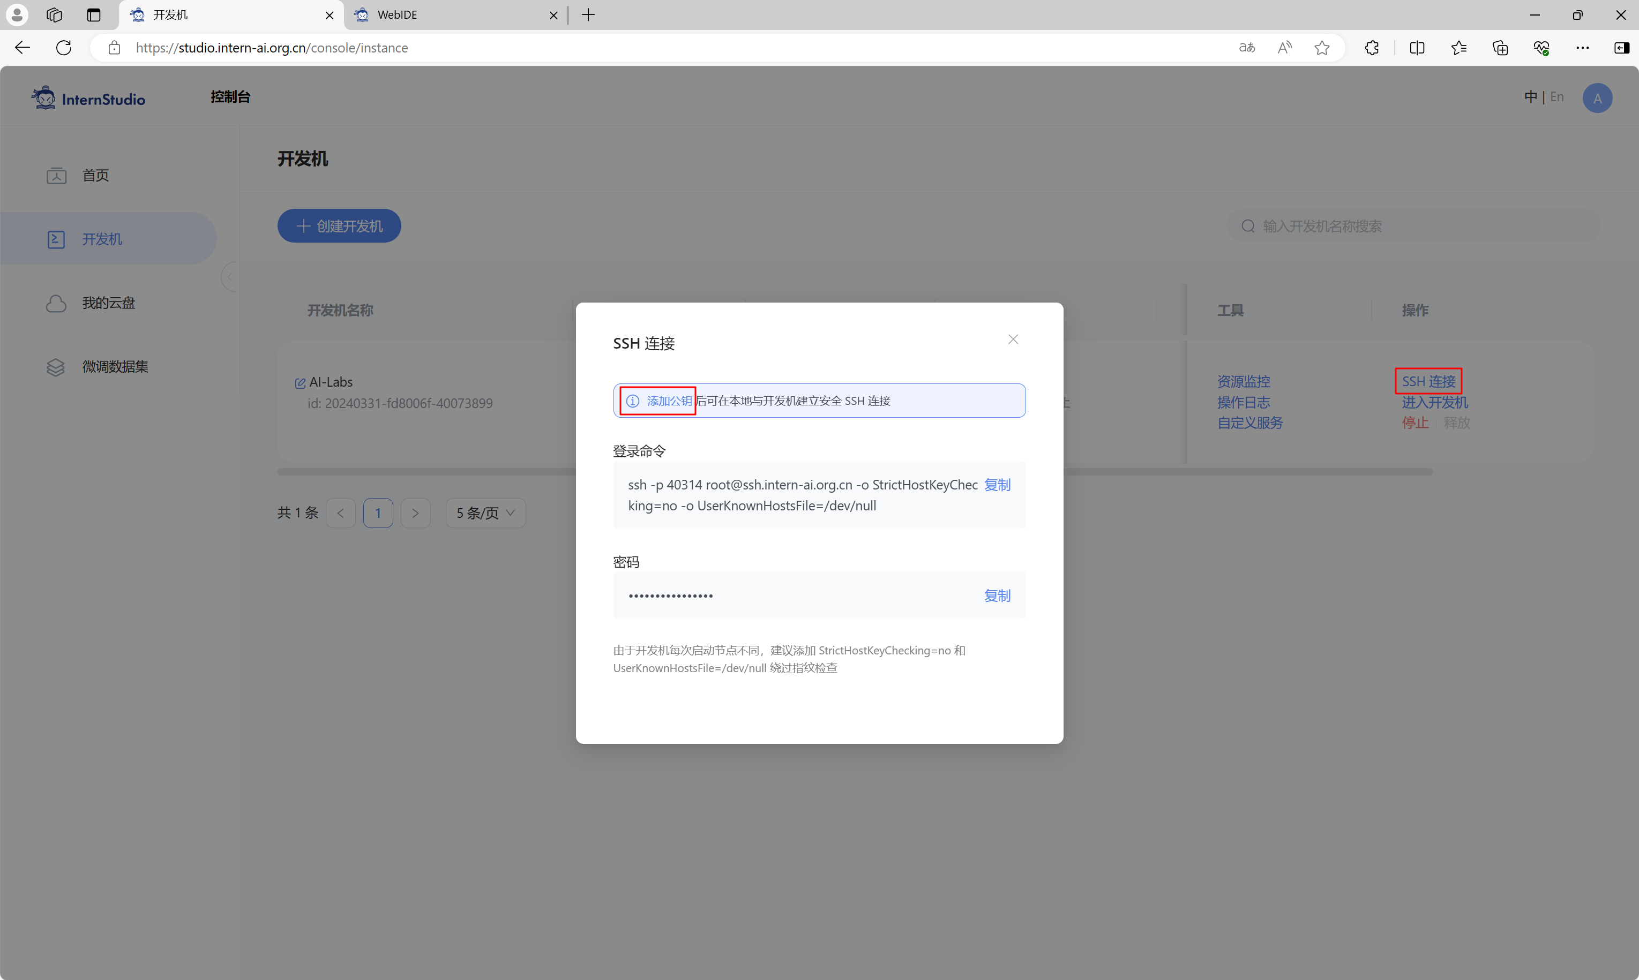The height and width of the screenshot is (980, 1639).
Task: Open workspaces icon in title bar
Action: (x=54, y=14)
